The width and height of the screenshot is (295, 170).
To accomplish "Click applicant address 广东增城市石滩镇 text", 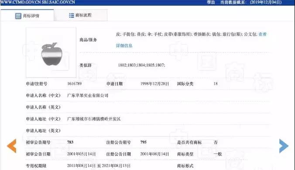I will point(94,119).
